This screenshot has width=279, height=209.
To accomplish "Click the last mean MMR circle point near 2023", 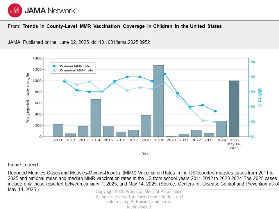I will click(215, 111).
